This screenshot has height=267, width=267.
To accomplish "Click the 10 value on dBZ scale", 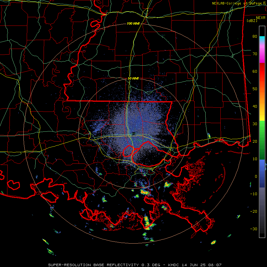I will 255,159.
